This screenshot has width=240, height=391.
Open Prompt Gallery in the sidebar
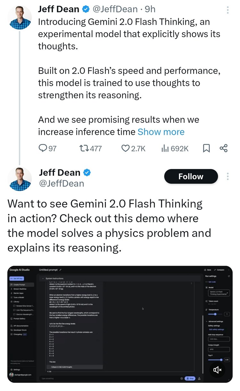tap(20, 319)
